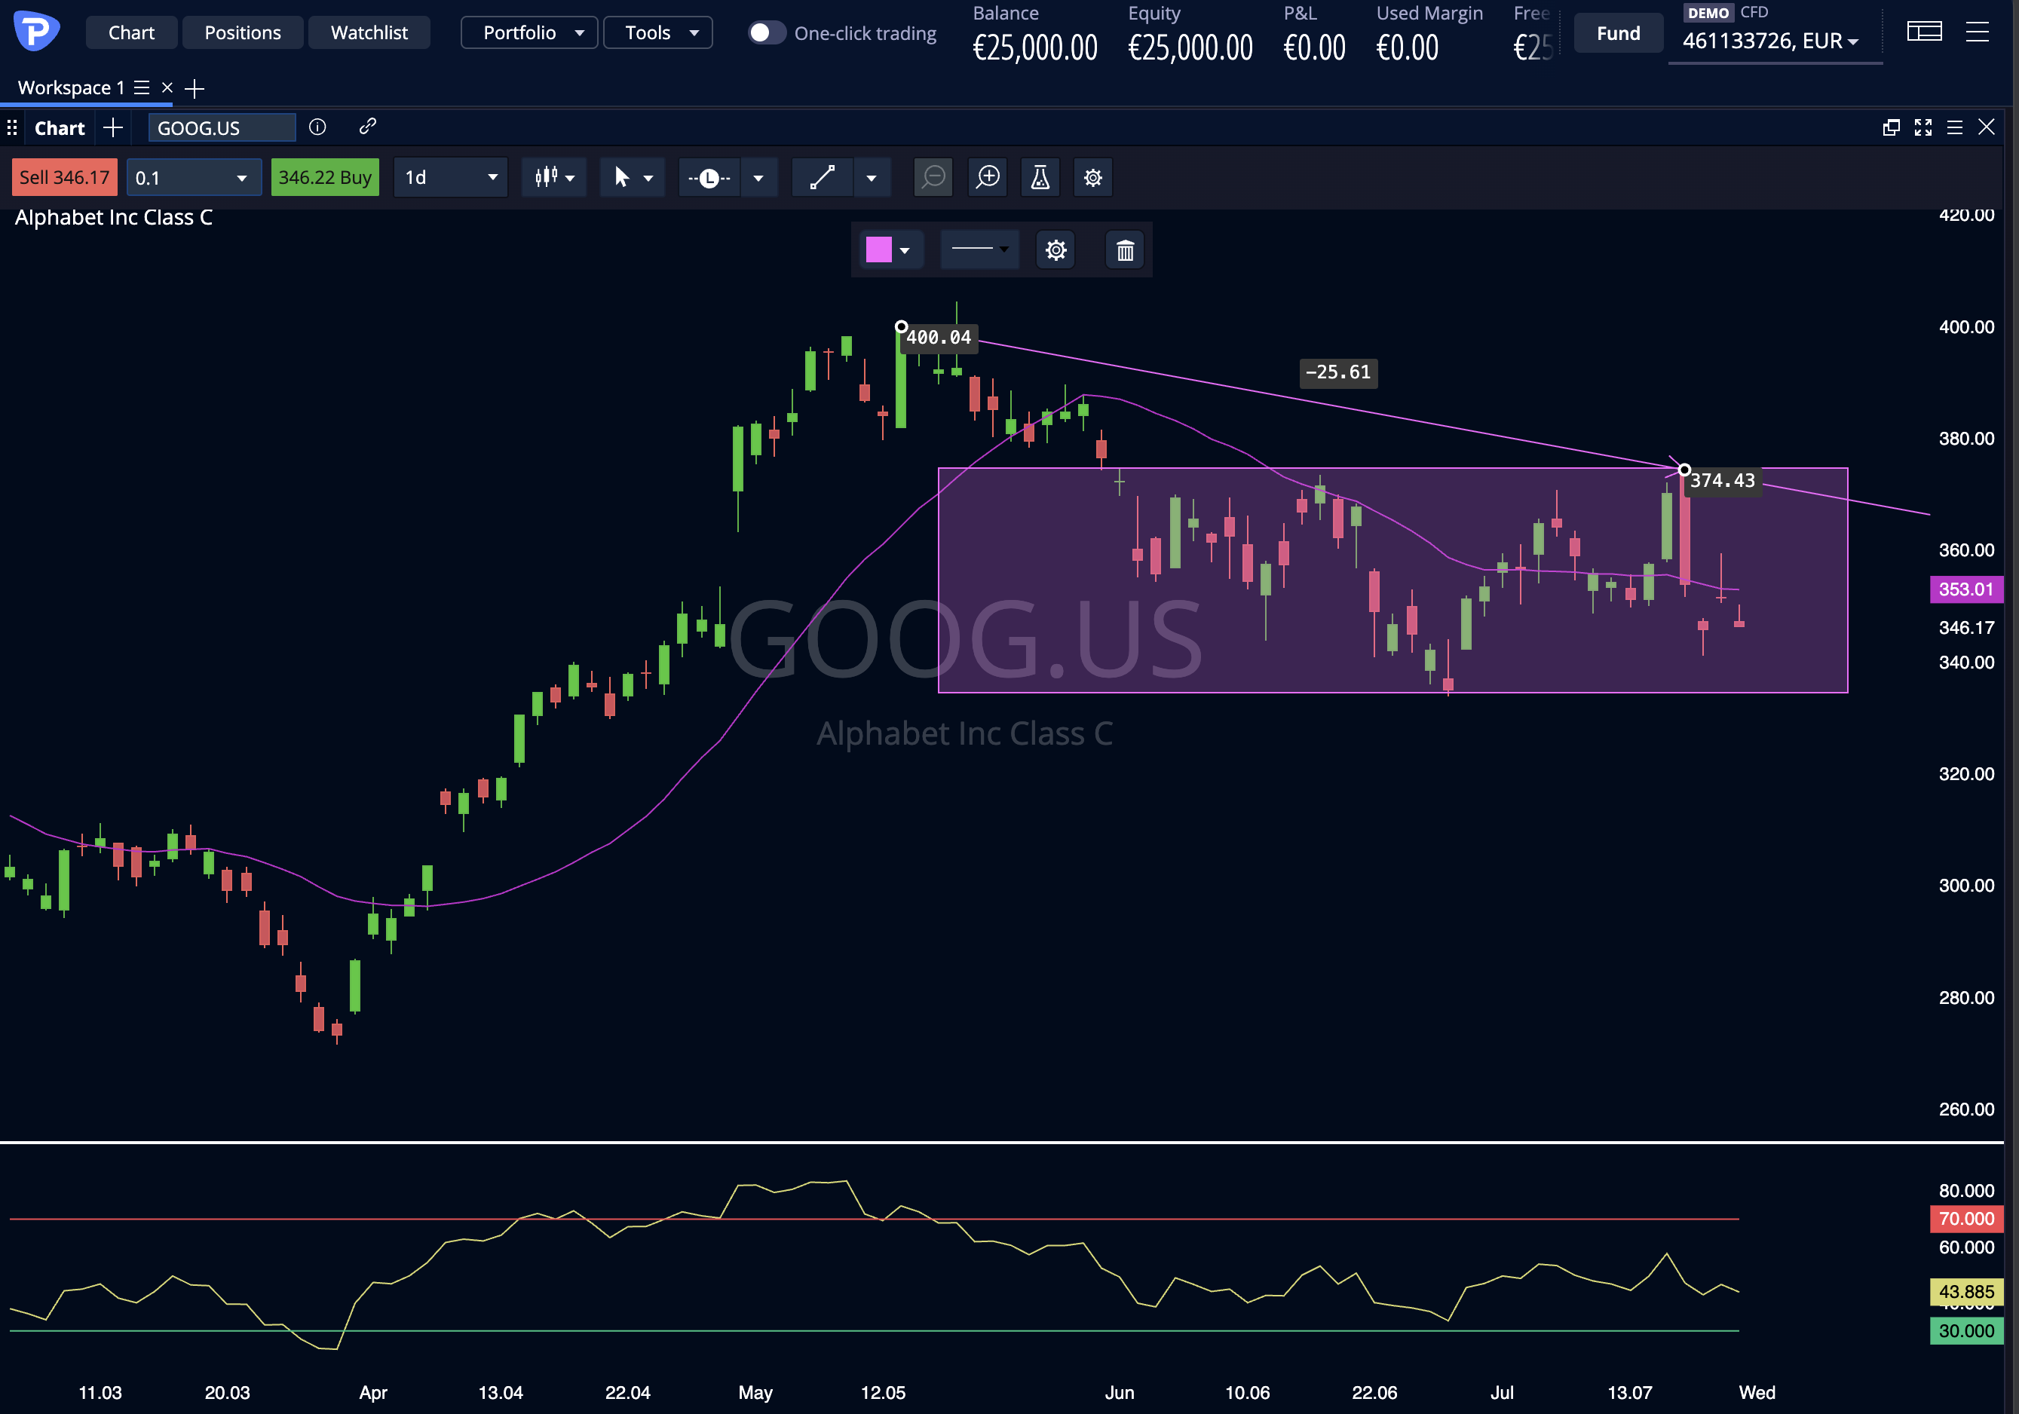Click the Fund button
Viewport: 2019px width, 1414px height.
1618,33
